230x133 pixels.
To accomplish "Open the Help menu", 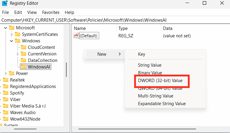I will pyautogui.click(x=69, y=12).
